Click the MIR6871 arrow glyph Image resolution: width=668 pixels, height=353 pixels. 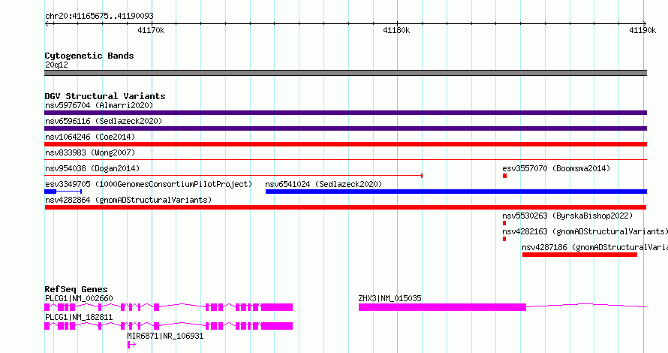pos(131,345)
